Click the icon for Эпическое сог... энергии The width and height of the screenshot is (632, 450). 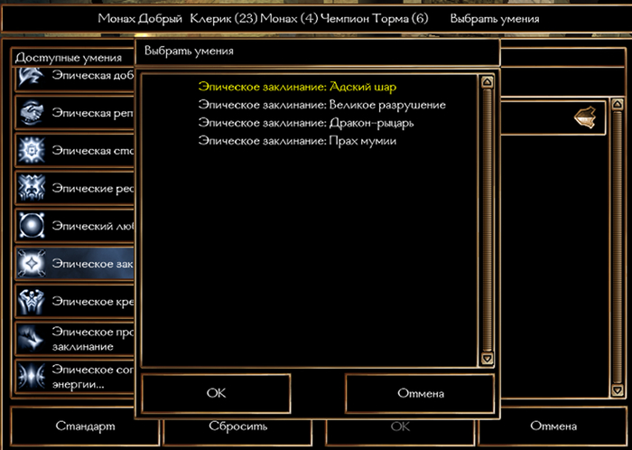coord(31,376)
